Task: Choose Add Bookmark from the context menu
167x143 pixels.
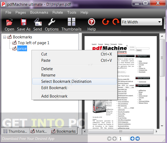Action: point(74,96)
